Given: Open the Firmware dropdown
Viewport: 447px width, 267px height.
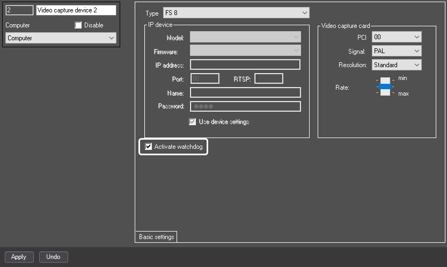Looking at the screenshot, I should pos(245,50).
